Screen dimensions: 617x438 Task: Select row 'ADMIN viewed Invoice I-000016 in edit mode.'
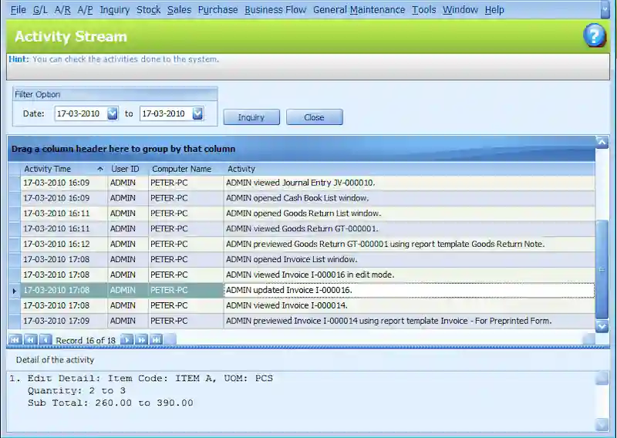point(302,275)
